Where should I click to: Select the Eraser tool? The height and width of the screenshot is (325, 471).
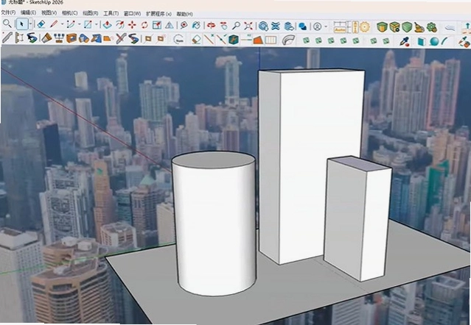[41, 24]
